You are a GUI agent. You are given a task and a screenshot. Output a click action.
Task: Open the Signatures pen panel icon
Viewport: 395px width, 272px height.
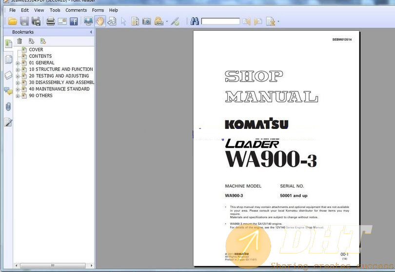pyautogui.click(x=8, y=123)
